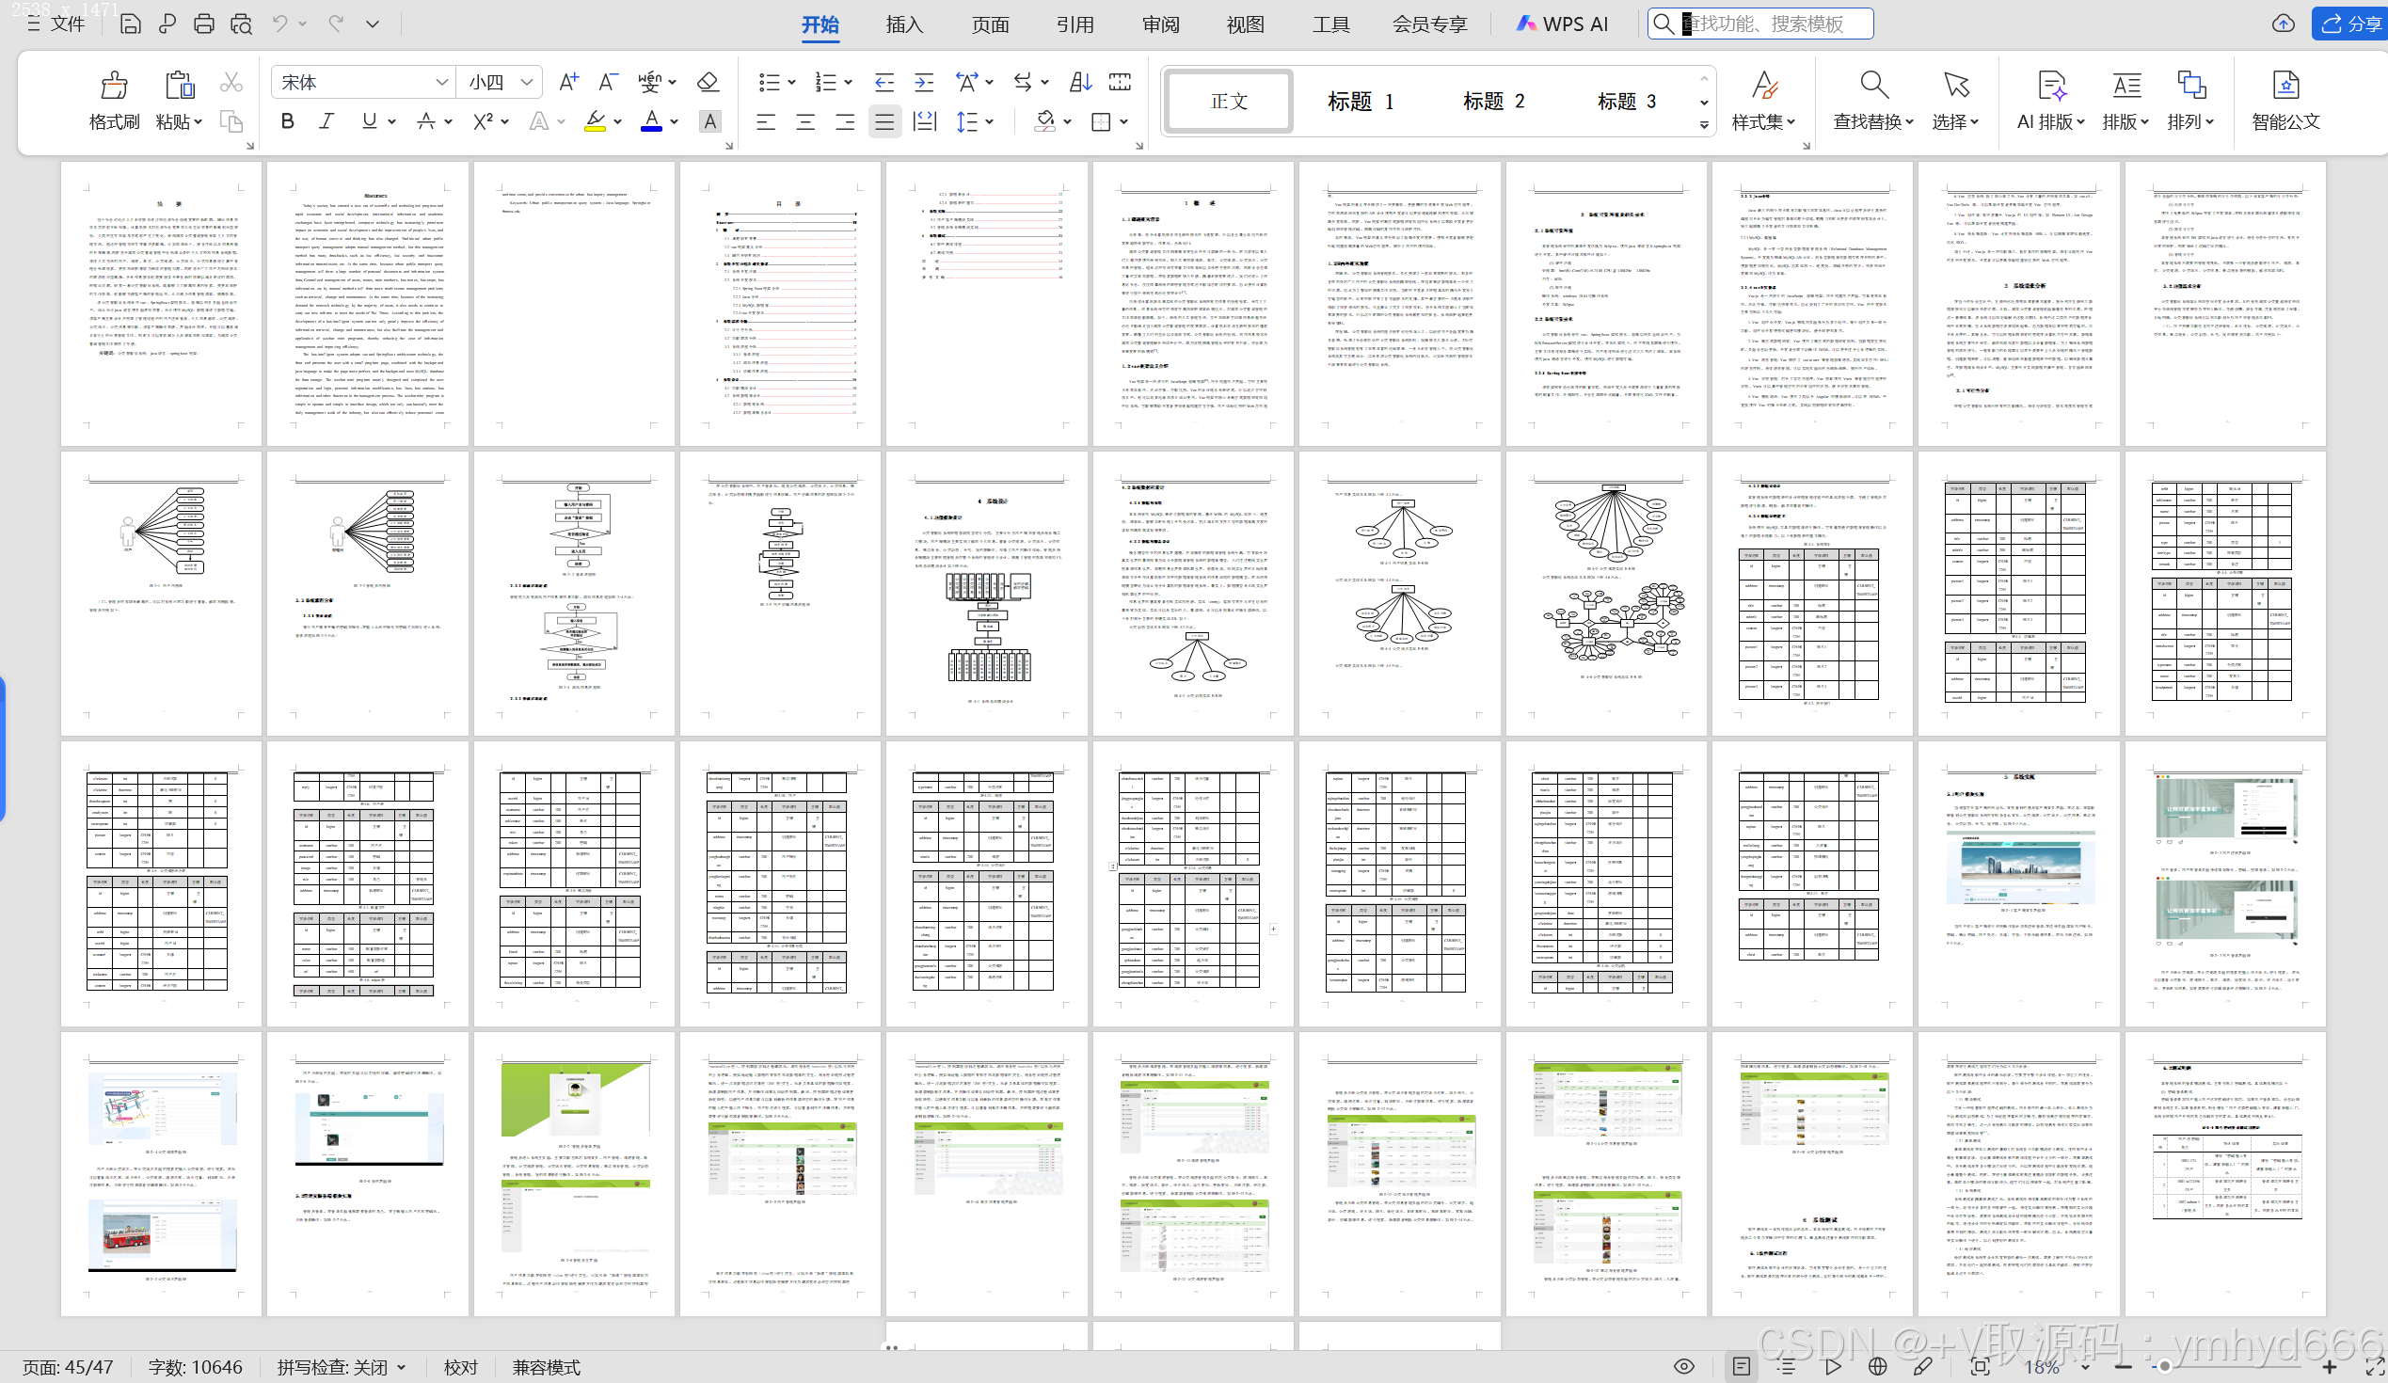Click the 分享 share button
Screen dimensions: 2388x1383
click(x=2350, y=24)
